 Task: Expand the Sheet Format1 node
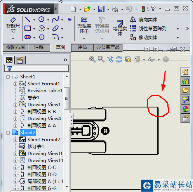pyautogui.click(x=15, y=84)
